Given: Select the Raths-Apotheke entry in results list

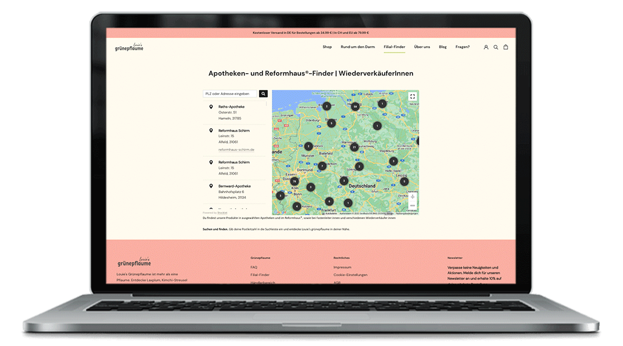Looking at the screenshot, I should [x=231, y=107].
